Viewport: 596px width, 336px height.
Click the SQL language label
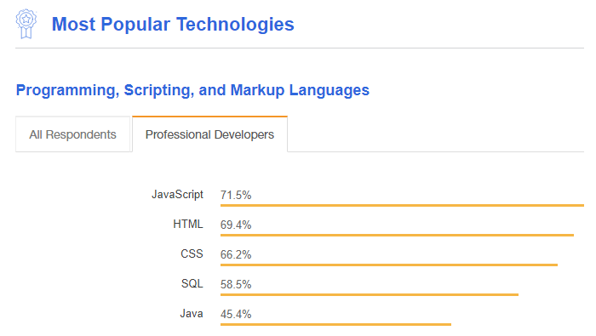click(192, 283)
